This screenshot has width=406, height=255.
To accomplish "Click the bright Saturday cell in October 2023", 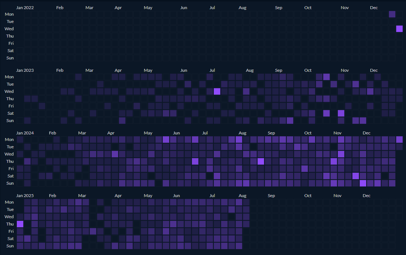I will point(326,113).
